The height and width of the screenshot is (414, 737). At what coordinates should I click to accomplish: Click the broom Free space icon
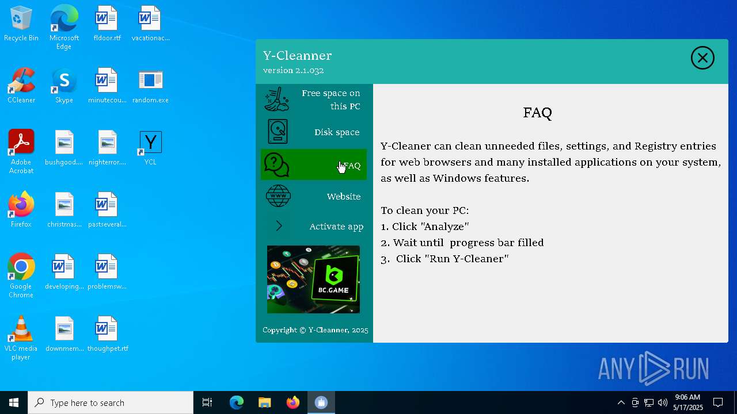[x=277, y=99]
